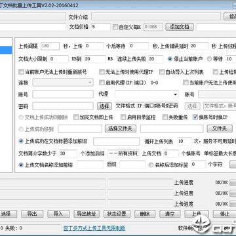
Task: Click 选择 button beside the 密码 field
Action: pyautogui.click(x=104, y=106)
